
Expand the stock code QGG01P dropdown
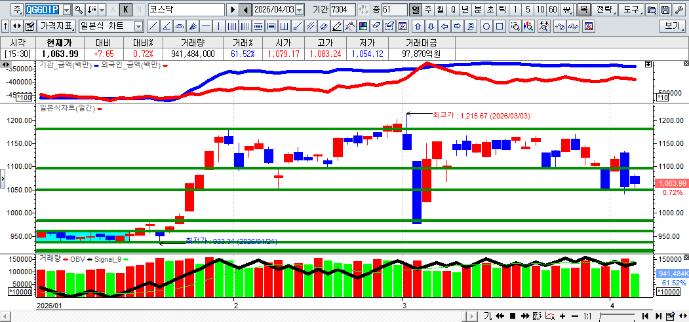coord(67,10)
